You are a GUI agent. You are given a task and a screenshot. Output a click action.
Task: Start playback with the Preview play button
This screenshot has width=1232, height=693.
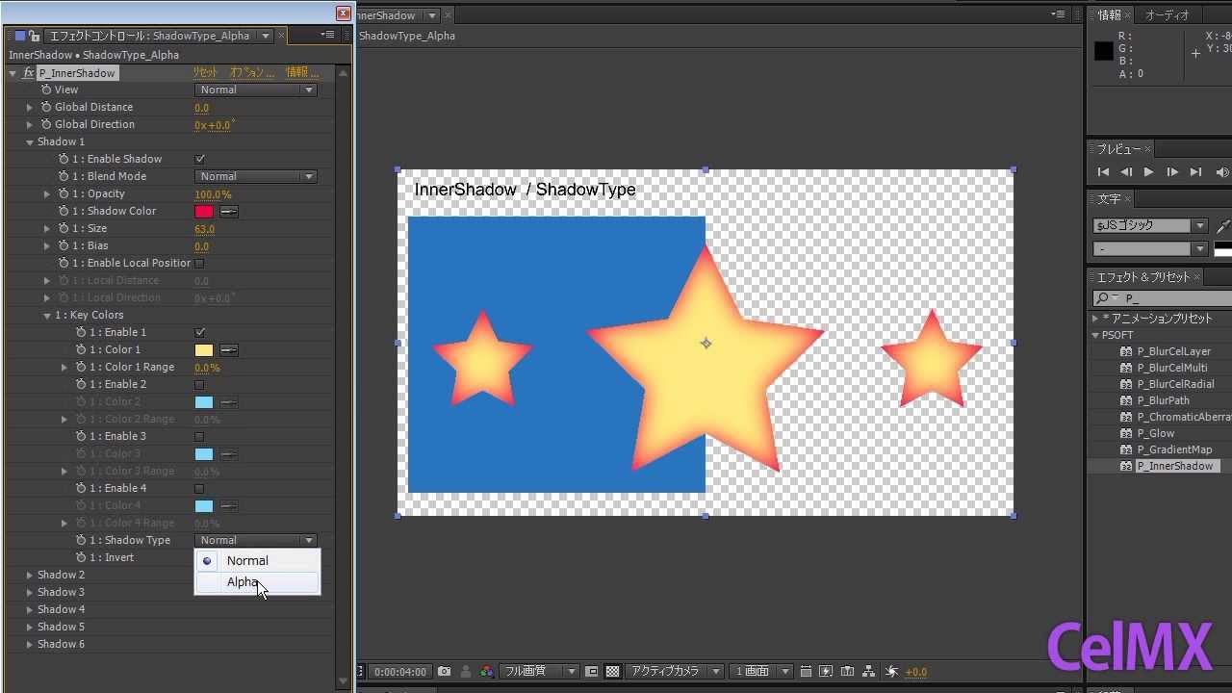tap(1148, 172)
